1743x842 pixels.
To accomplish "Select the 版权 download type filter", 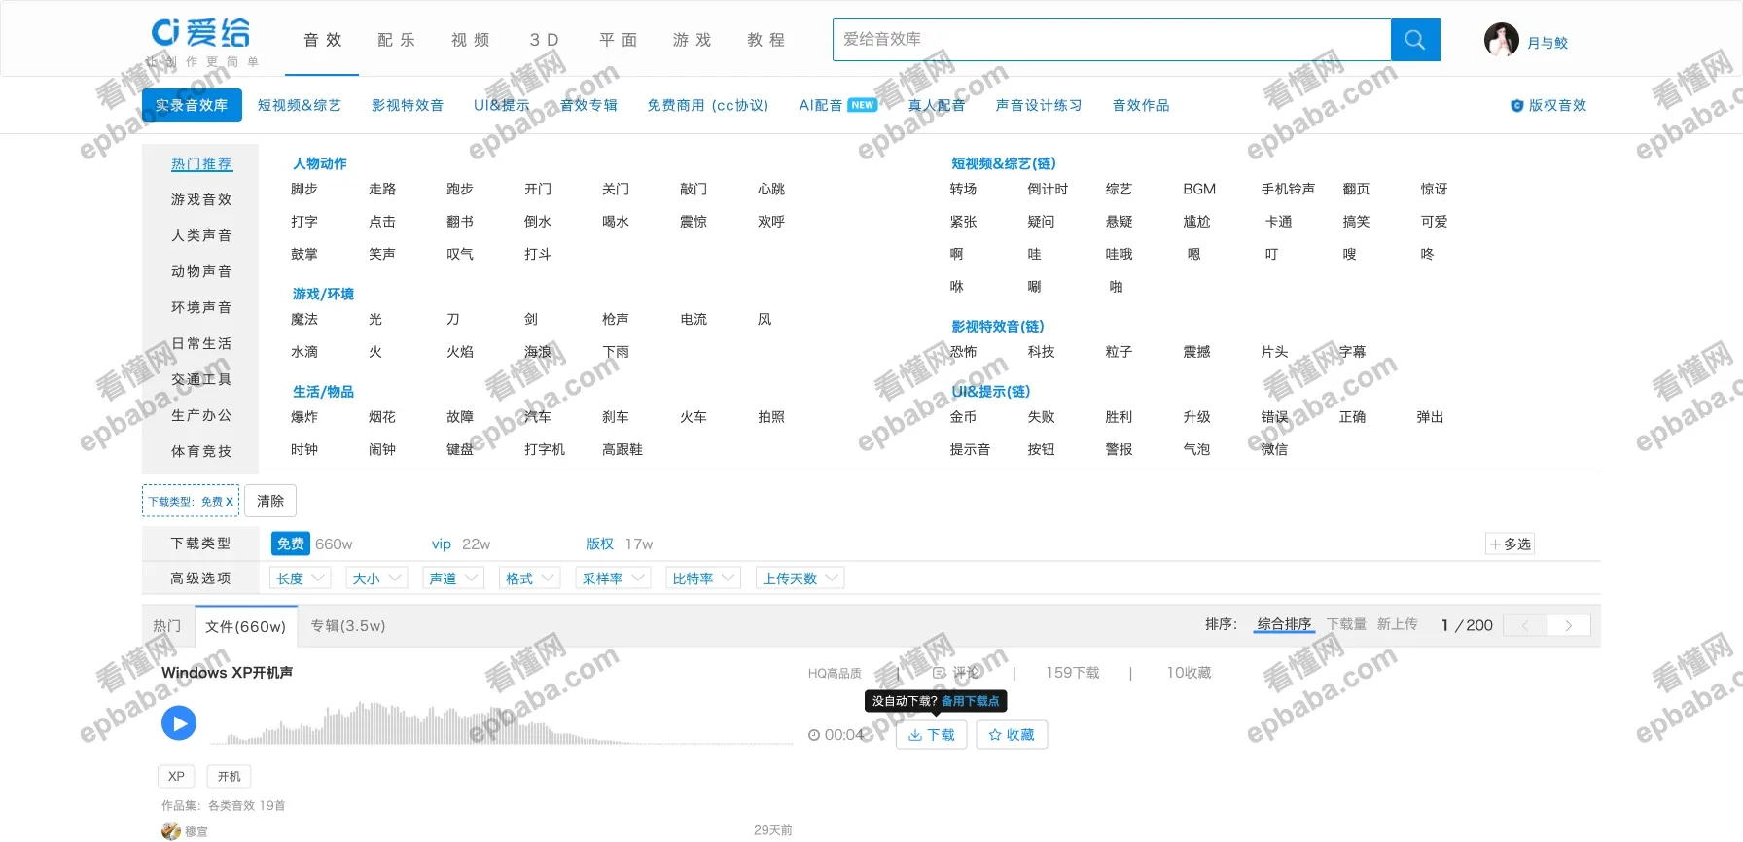I will point(600,544).
